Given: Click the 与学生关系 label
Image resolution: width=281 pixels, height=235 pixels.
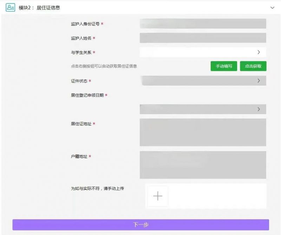Looking at the screenshot, I should (x=81, y=52).
